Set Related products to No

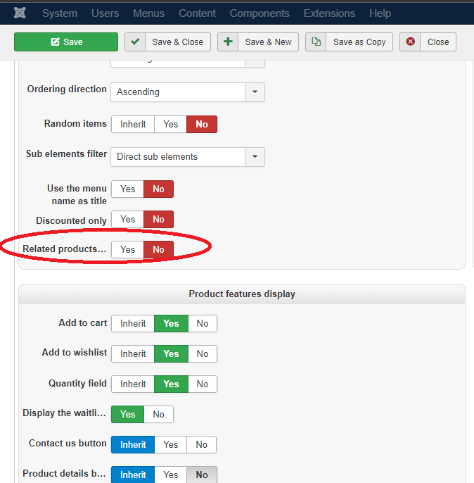click(158, 249)
